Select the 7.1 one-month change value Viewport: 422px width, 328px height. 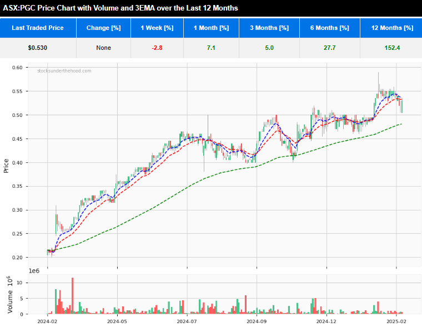pos(211,48)
